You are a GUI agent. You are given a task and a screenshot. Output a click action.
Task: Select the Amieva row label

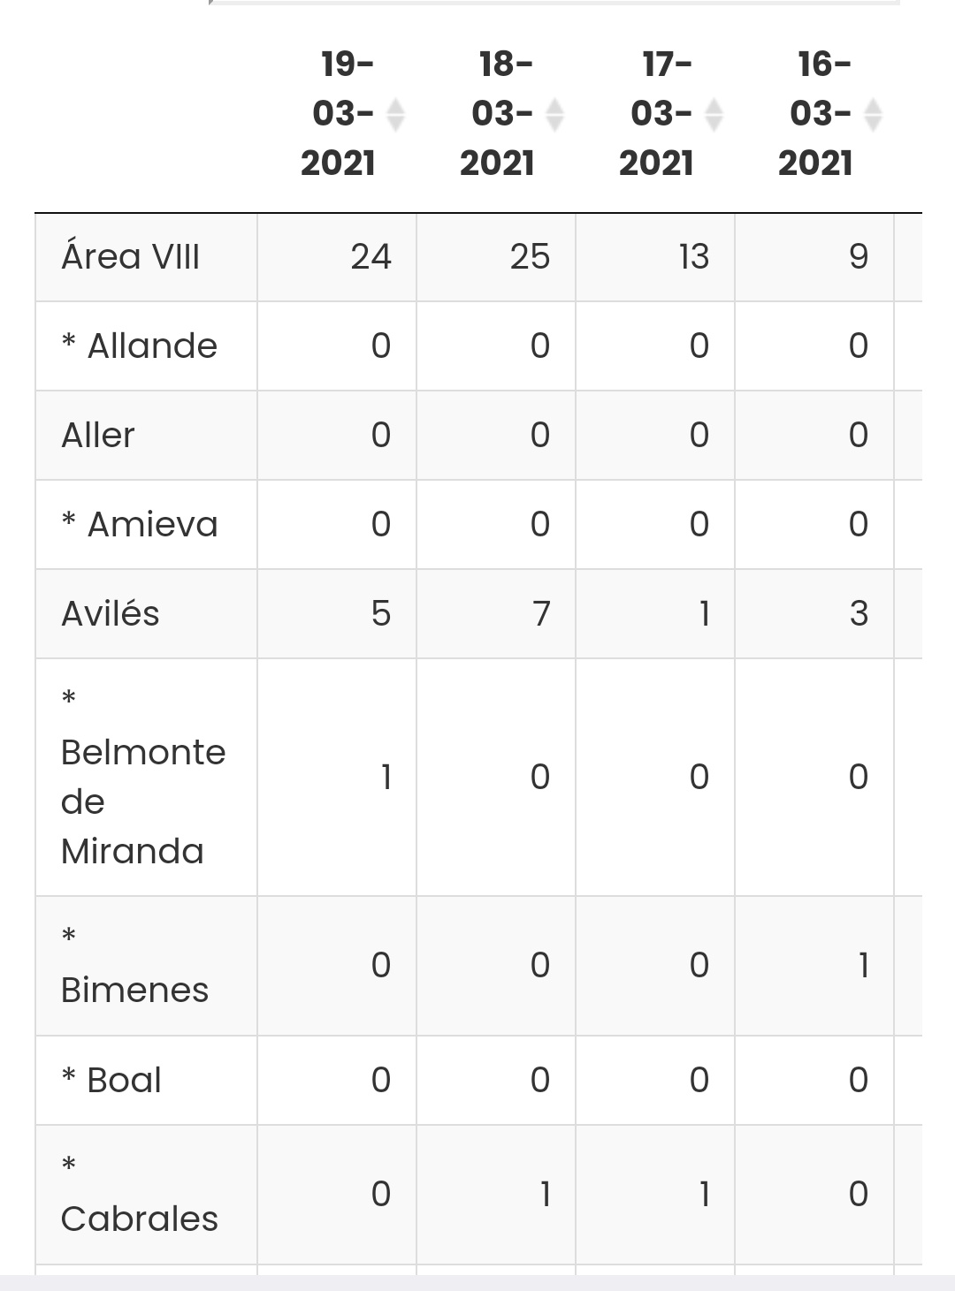[140, 524]
